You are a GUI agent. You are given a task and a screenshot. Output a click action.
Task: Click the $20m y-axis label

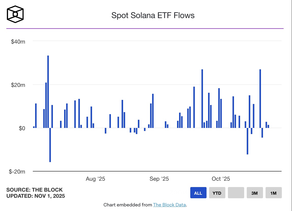[18, 85]
